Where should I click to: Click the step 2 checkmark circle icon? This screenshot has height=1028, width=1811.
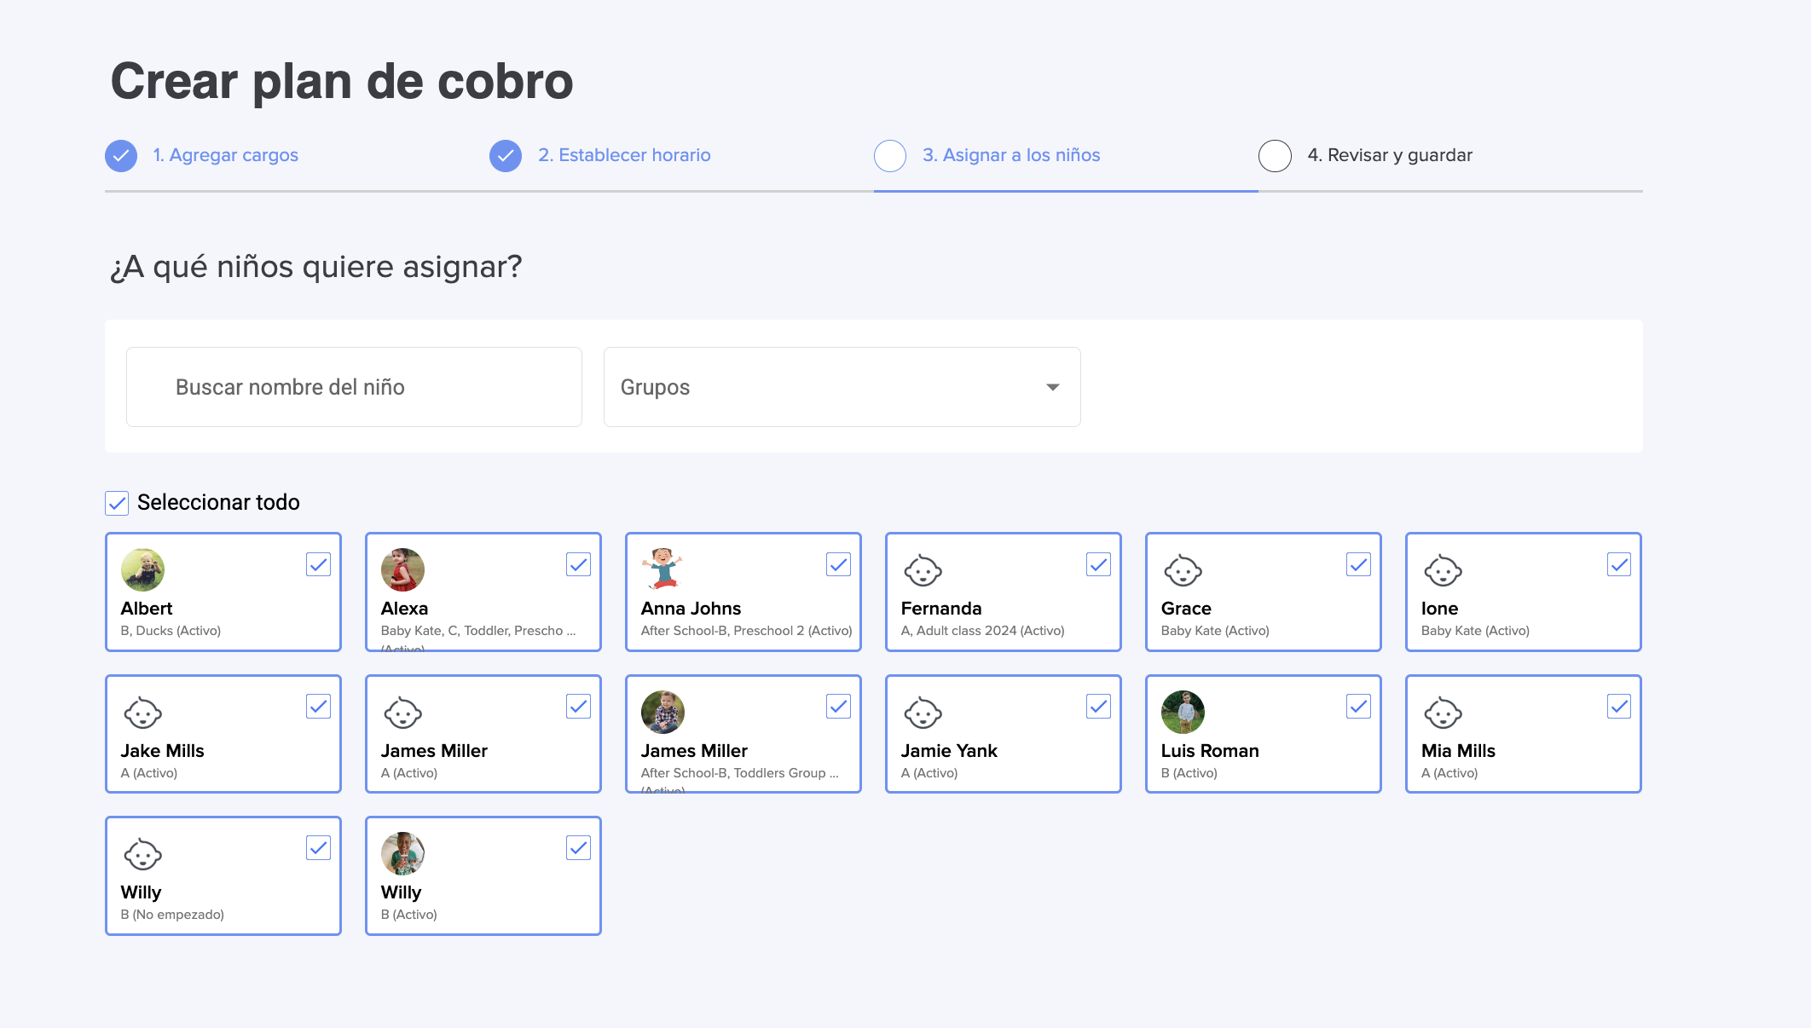506,155
